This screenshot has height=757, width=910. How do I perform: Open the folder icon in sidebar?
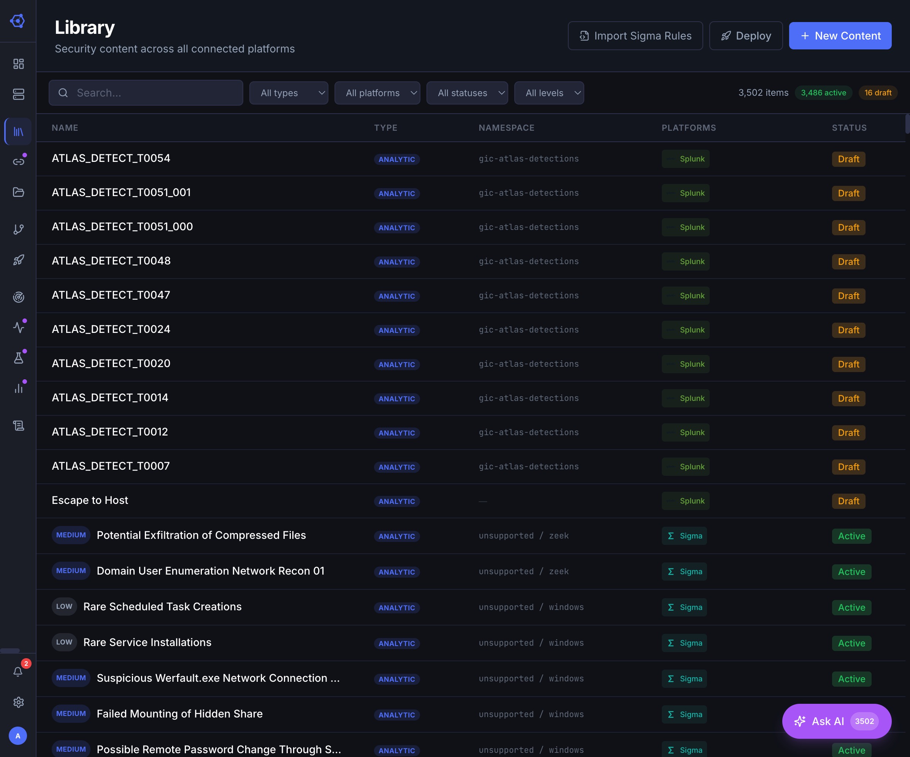[x=18, y=192]
